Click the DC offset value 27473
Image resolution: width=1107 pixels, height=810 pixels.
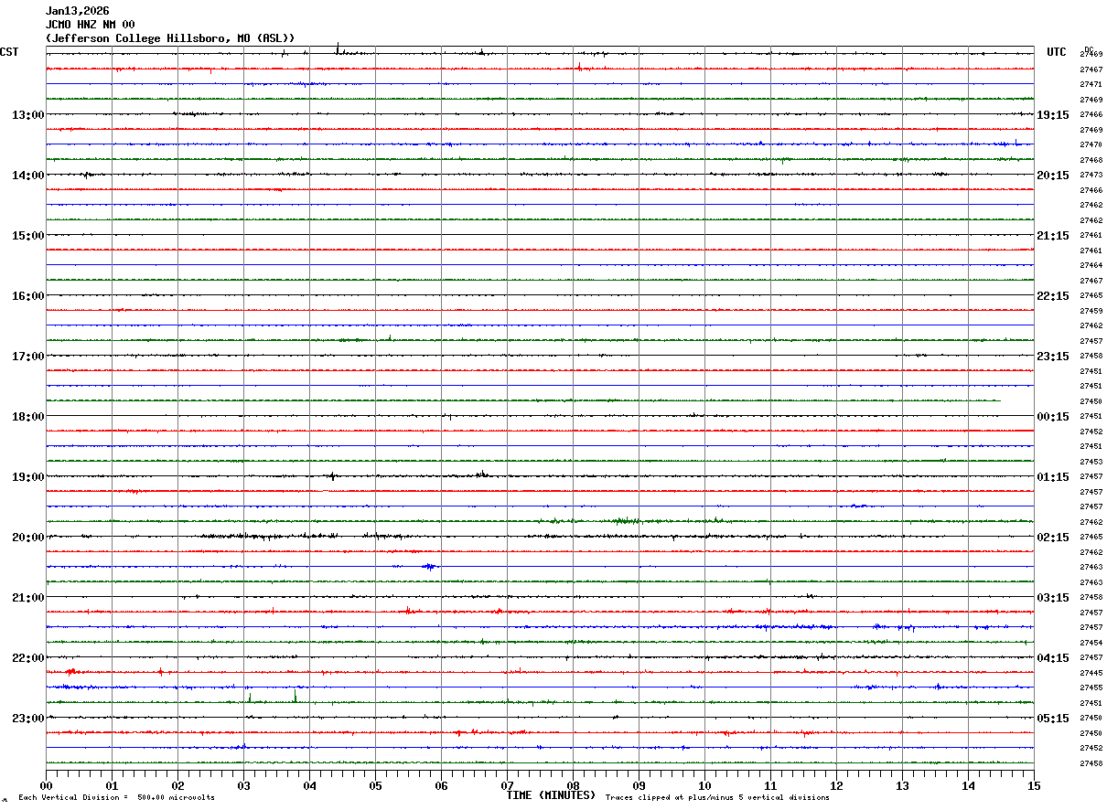point(1091,175)
